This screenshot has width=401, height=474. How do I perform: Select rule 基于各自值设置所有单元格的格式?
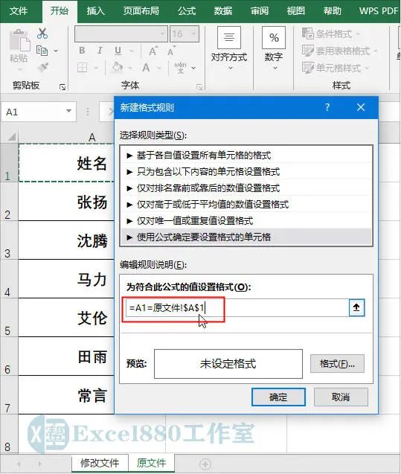click(246, 156)
